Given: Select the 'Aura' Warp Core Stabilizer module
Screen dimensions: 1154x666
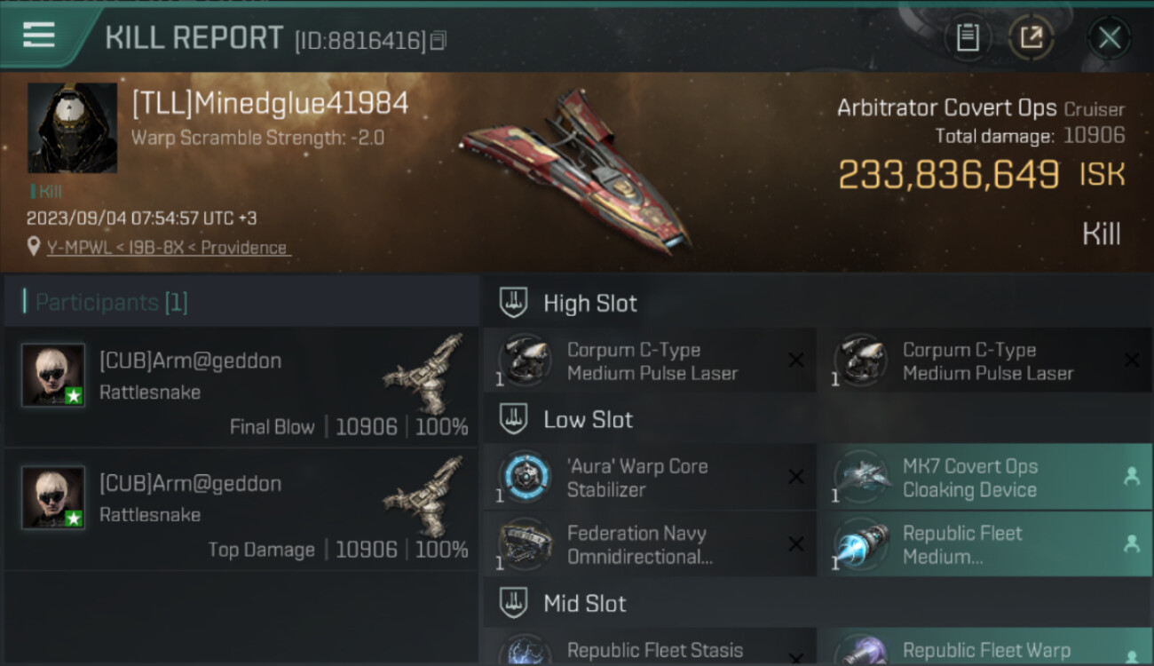Looking at the screenshot, I should [x=650, y=478].
